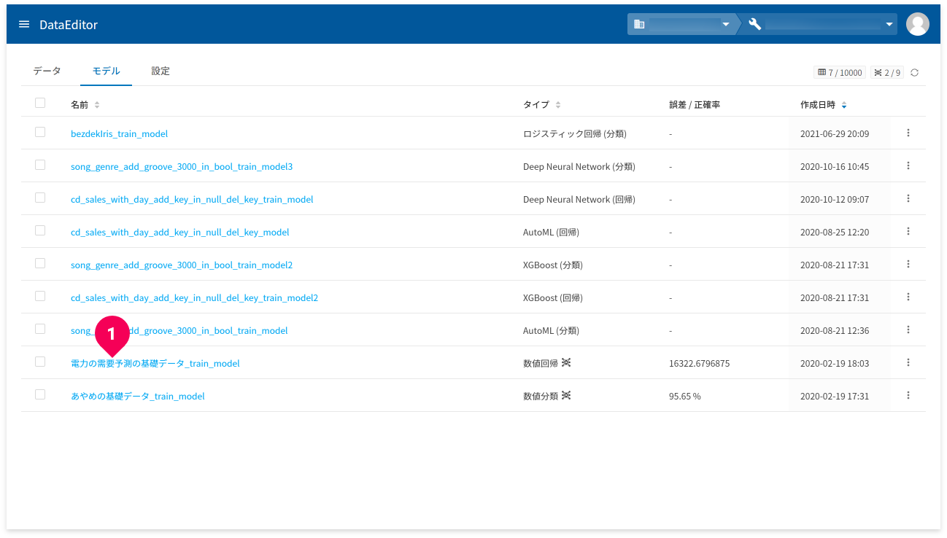Switch to the モデル tab
947x538 pixels.
coord(106,71)
